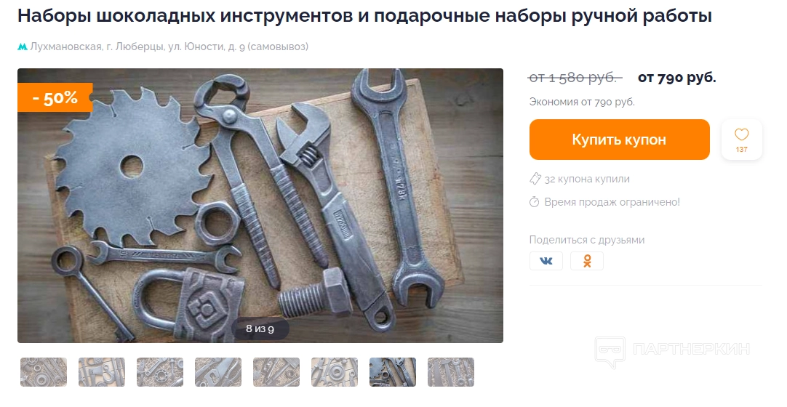This screenshot has height=407, width=787.
Task: Click the ticket icon near 32 купона купили
Action: (535, 179)
